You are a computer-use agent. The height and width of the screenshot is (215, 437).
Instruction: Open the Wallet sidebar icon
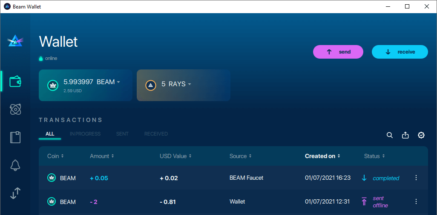click(x=15, y=81)
